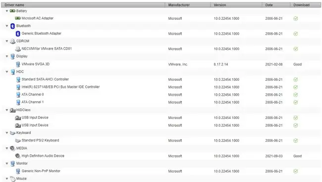Click the HDC category icon
Viewport: 322px width, 182px height.
[x=13, y=72]
